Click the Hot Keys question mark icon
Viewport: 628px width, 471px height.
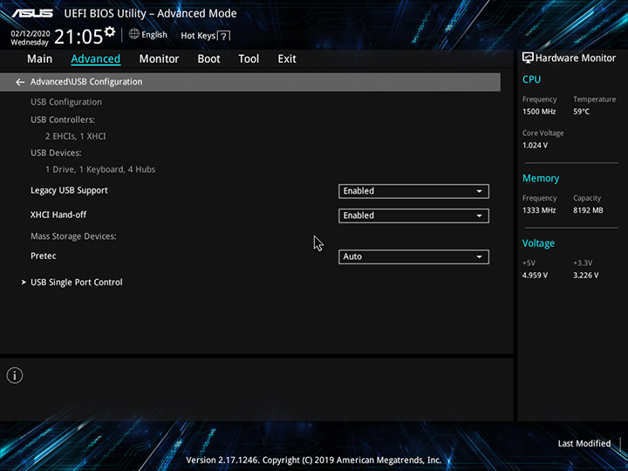point(224,36)
